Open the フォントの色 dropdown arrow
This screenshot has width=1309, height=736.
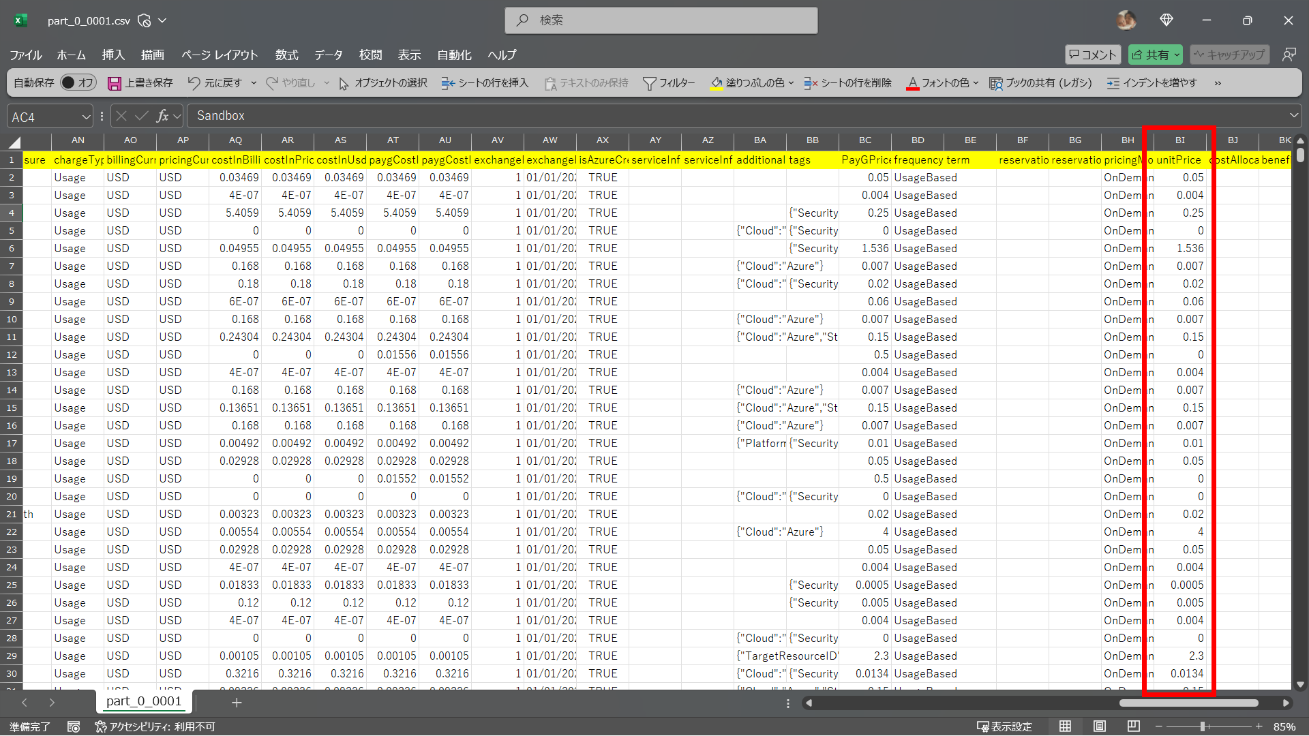tap(975, 82)
